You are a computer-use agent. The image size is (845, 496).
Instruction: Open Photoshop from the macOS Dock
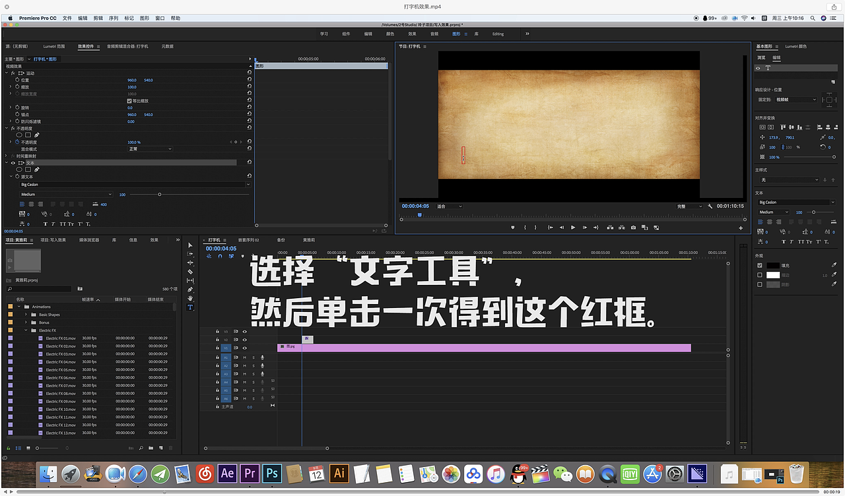tap(271, 474)
